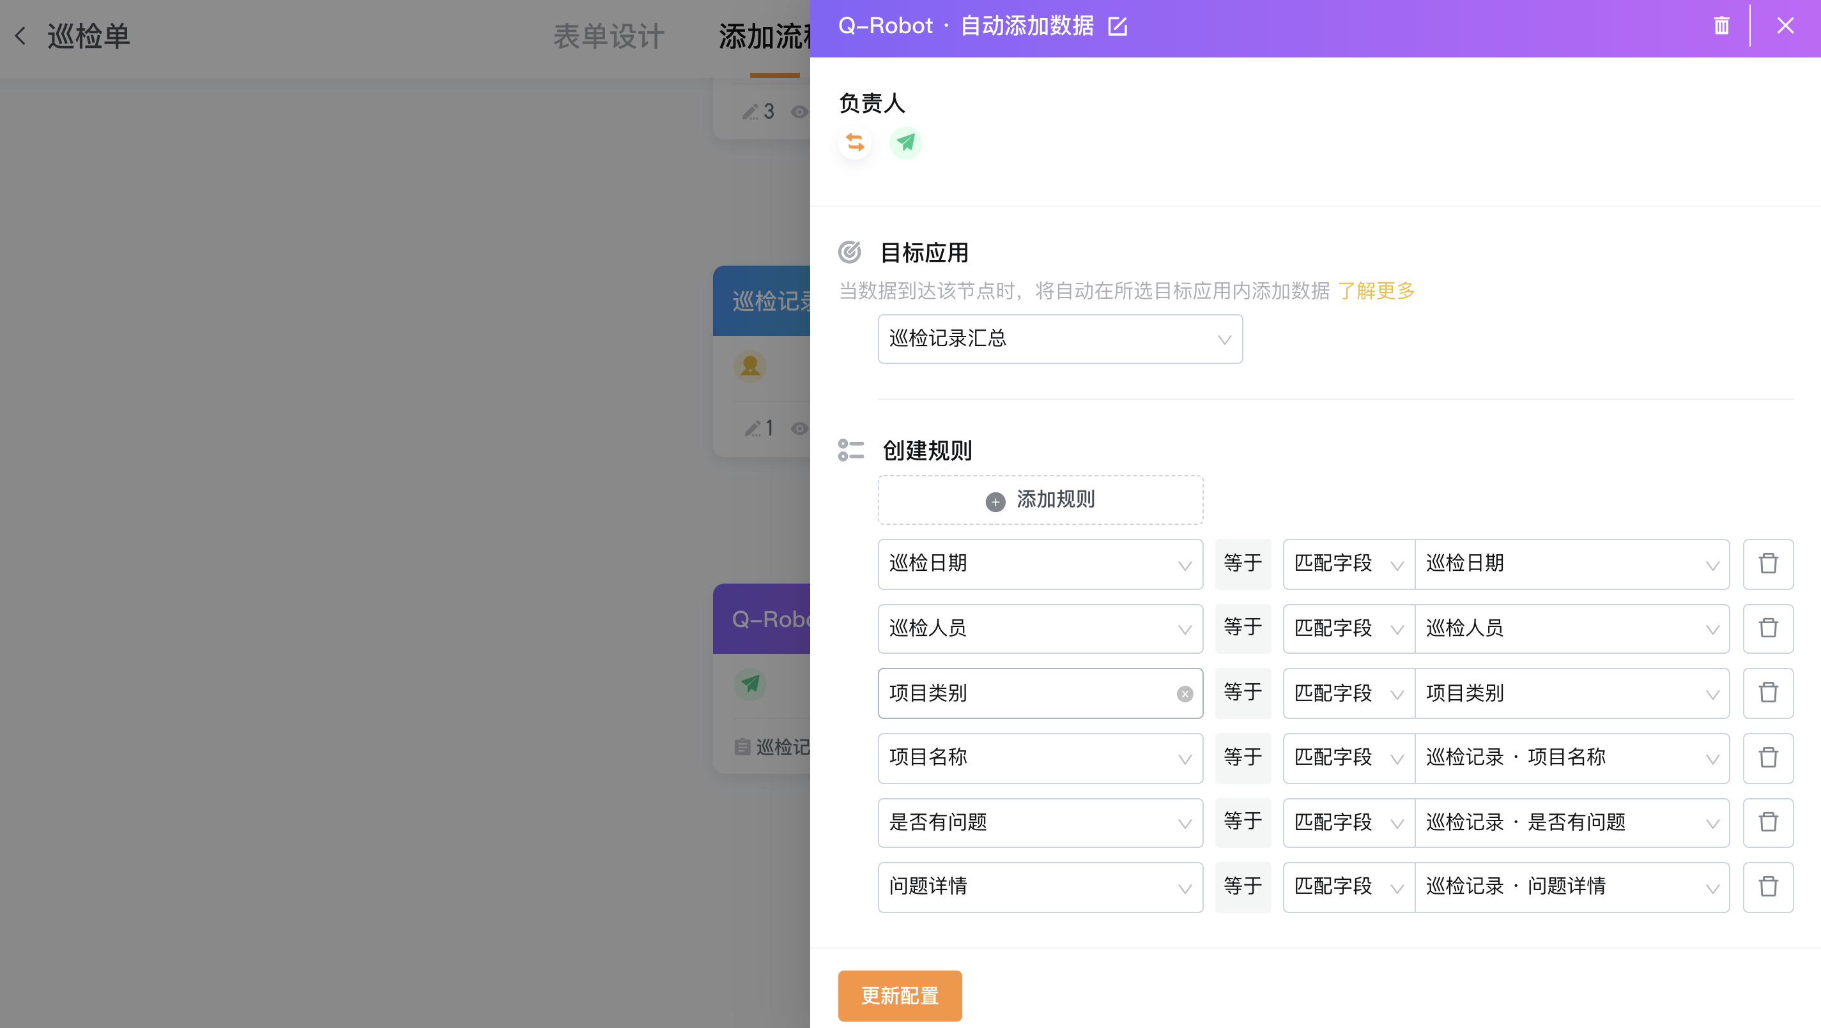Click the eye icon beside count 3
The width and height of the screenshot is (1821, 1028).
pos(799,112)
